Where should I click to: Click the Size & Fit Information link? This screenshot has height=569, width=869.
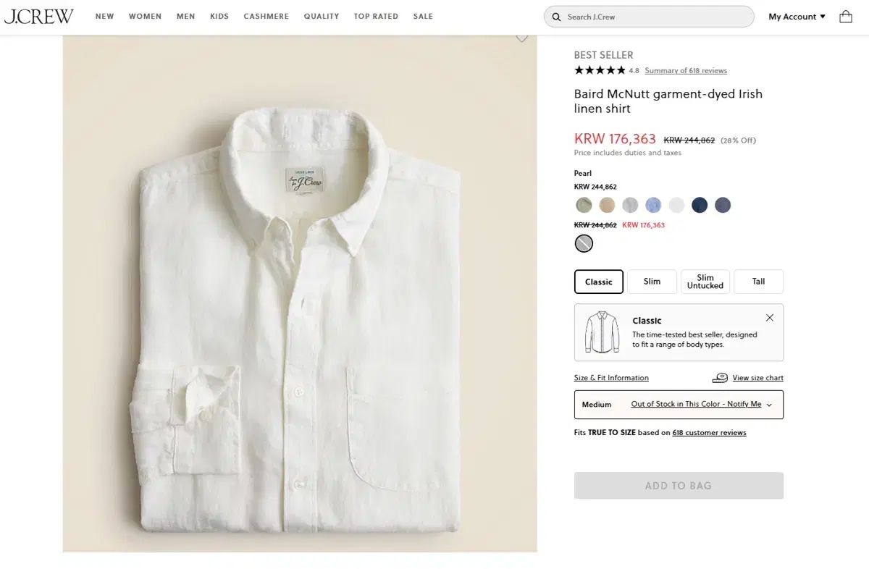610,377
